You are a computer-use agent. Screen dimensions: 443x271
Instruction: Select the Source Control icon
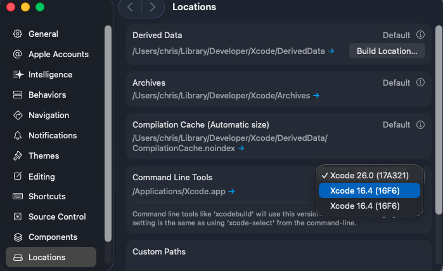click(x=18, y=216)
